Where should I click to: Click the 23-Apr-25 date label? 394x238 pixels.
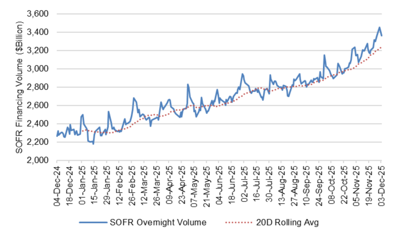pos(181,184)
